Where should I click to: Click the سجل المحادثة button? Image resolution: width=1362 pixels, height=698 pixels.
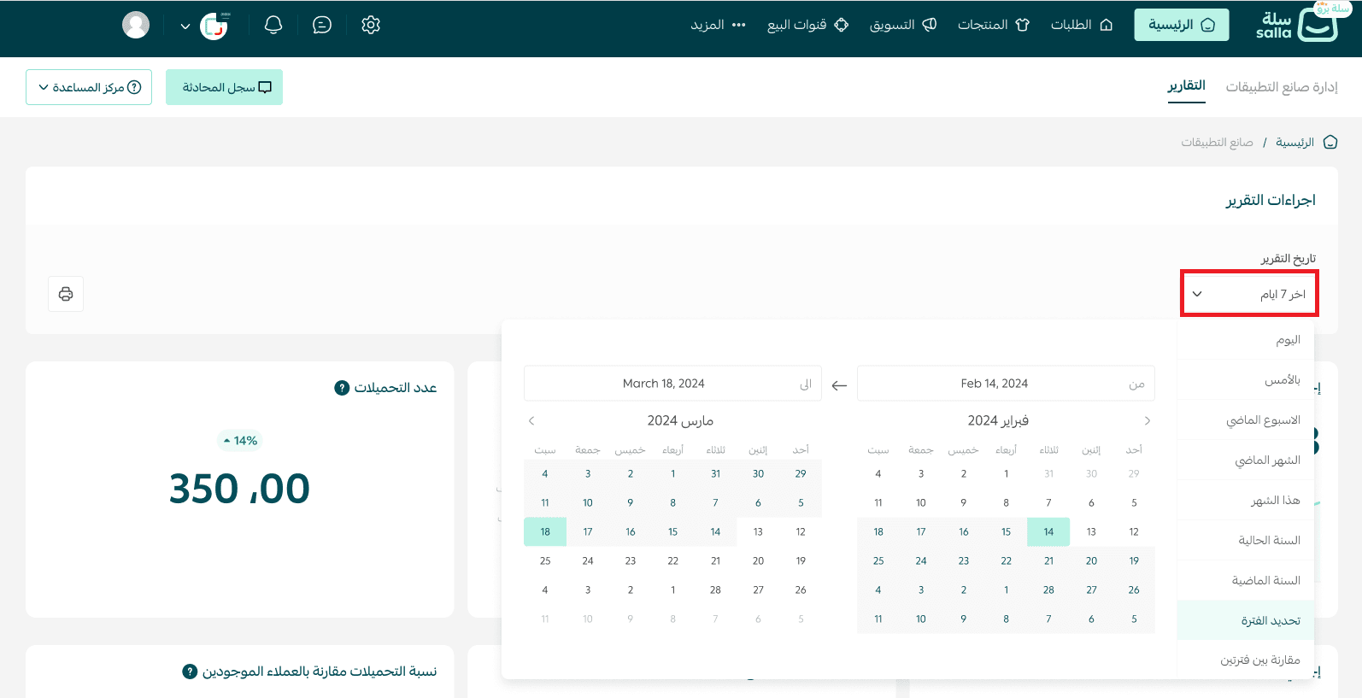pos(224,87)
